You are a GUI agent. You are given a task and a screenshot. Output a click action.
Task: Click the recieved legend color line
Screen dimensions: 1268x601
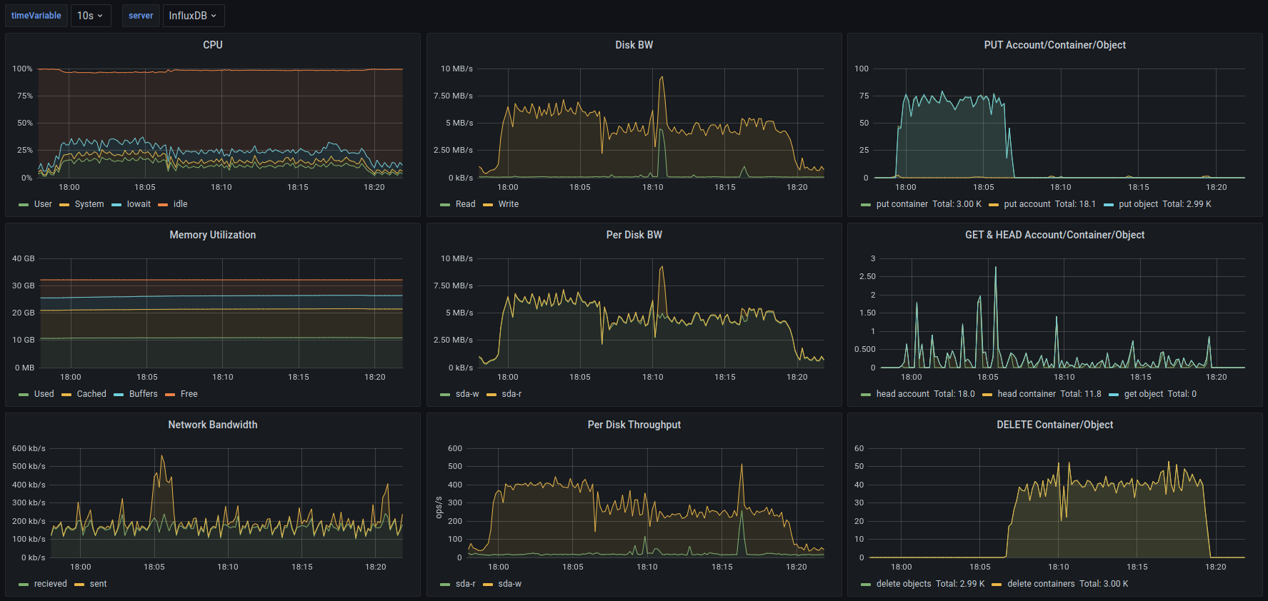(24, 585)
